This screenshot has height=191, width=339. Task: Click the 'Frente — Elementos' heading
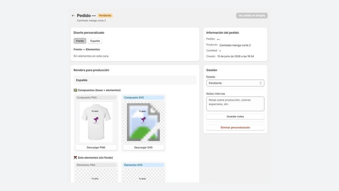87,49
